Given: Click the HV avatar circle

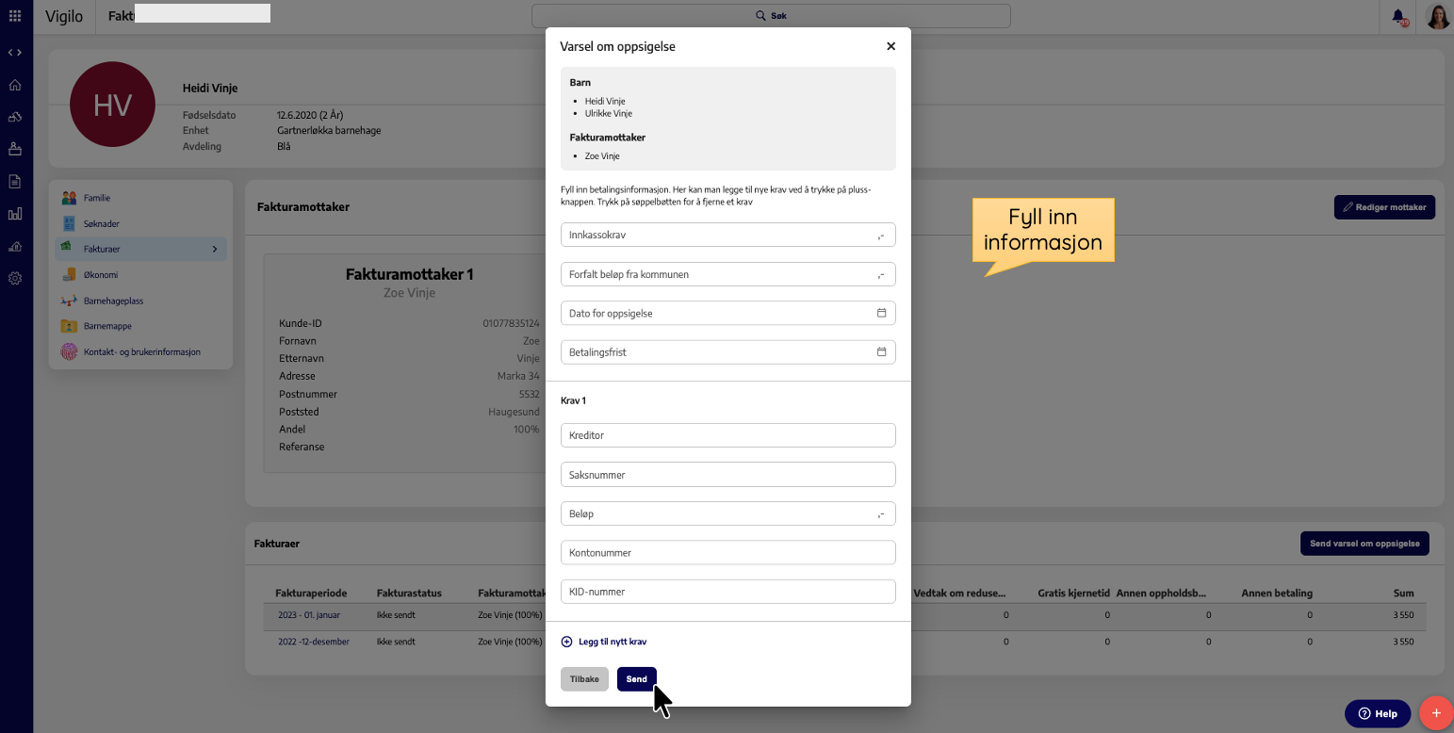Looking at the screenshot, I should 113,105.
